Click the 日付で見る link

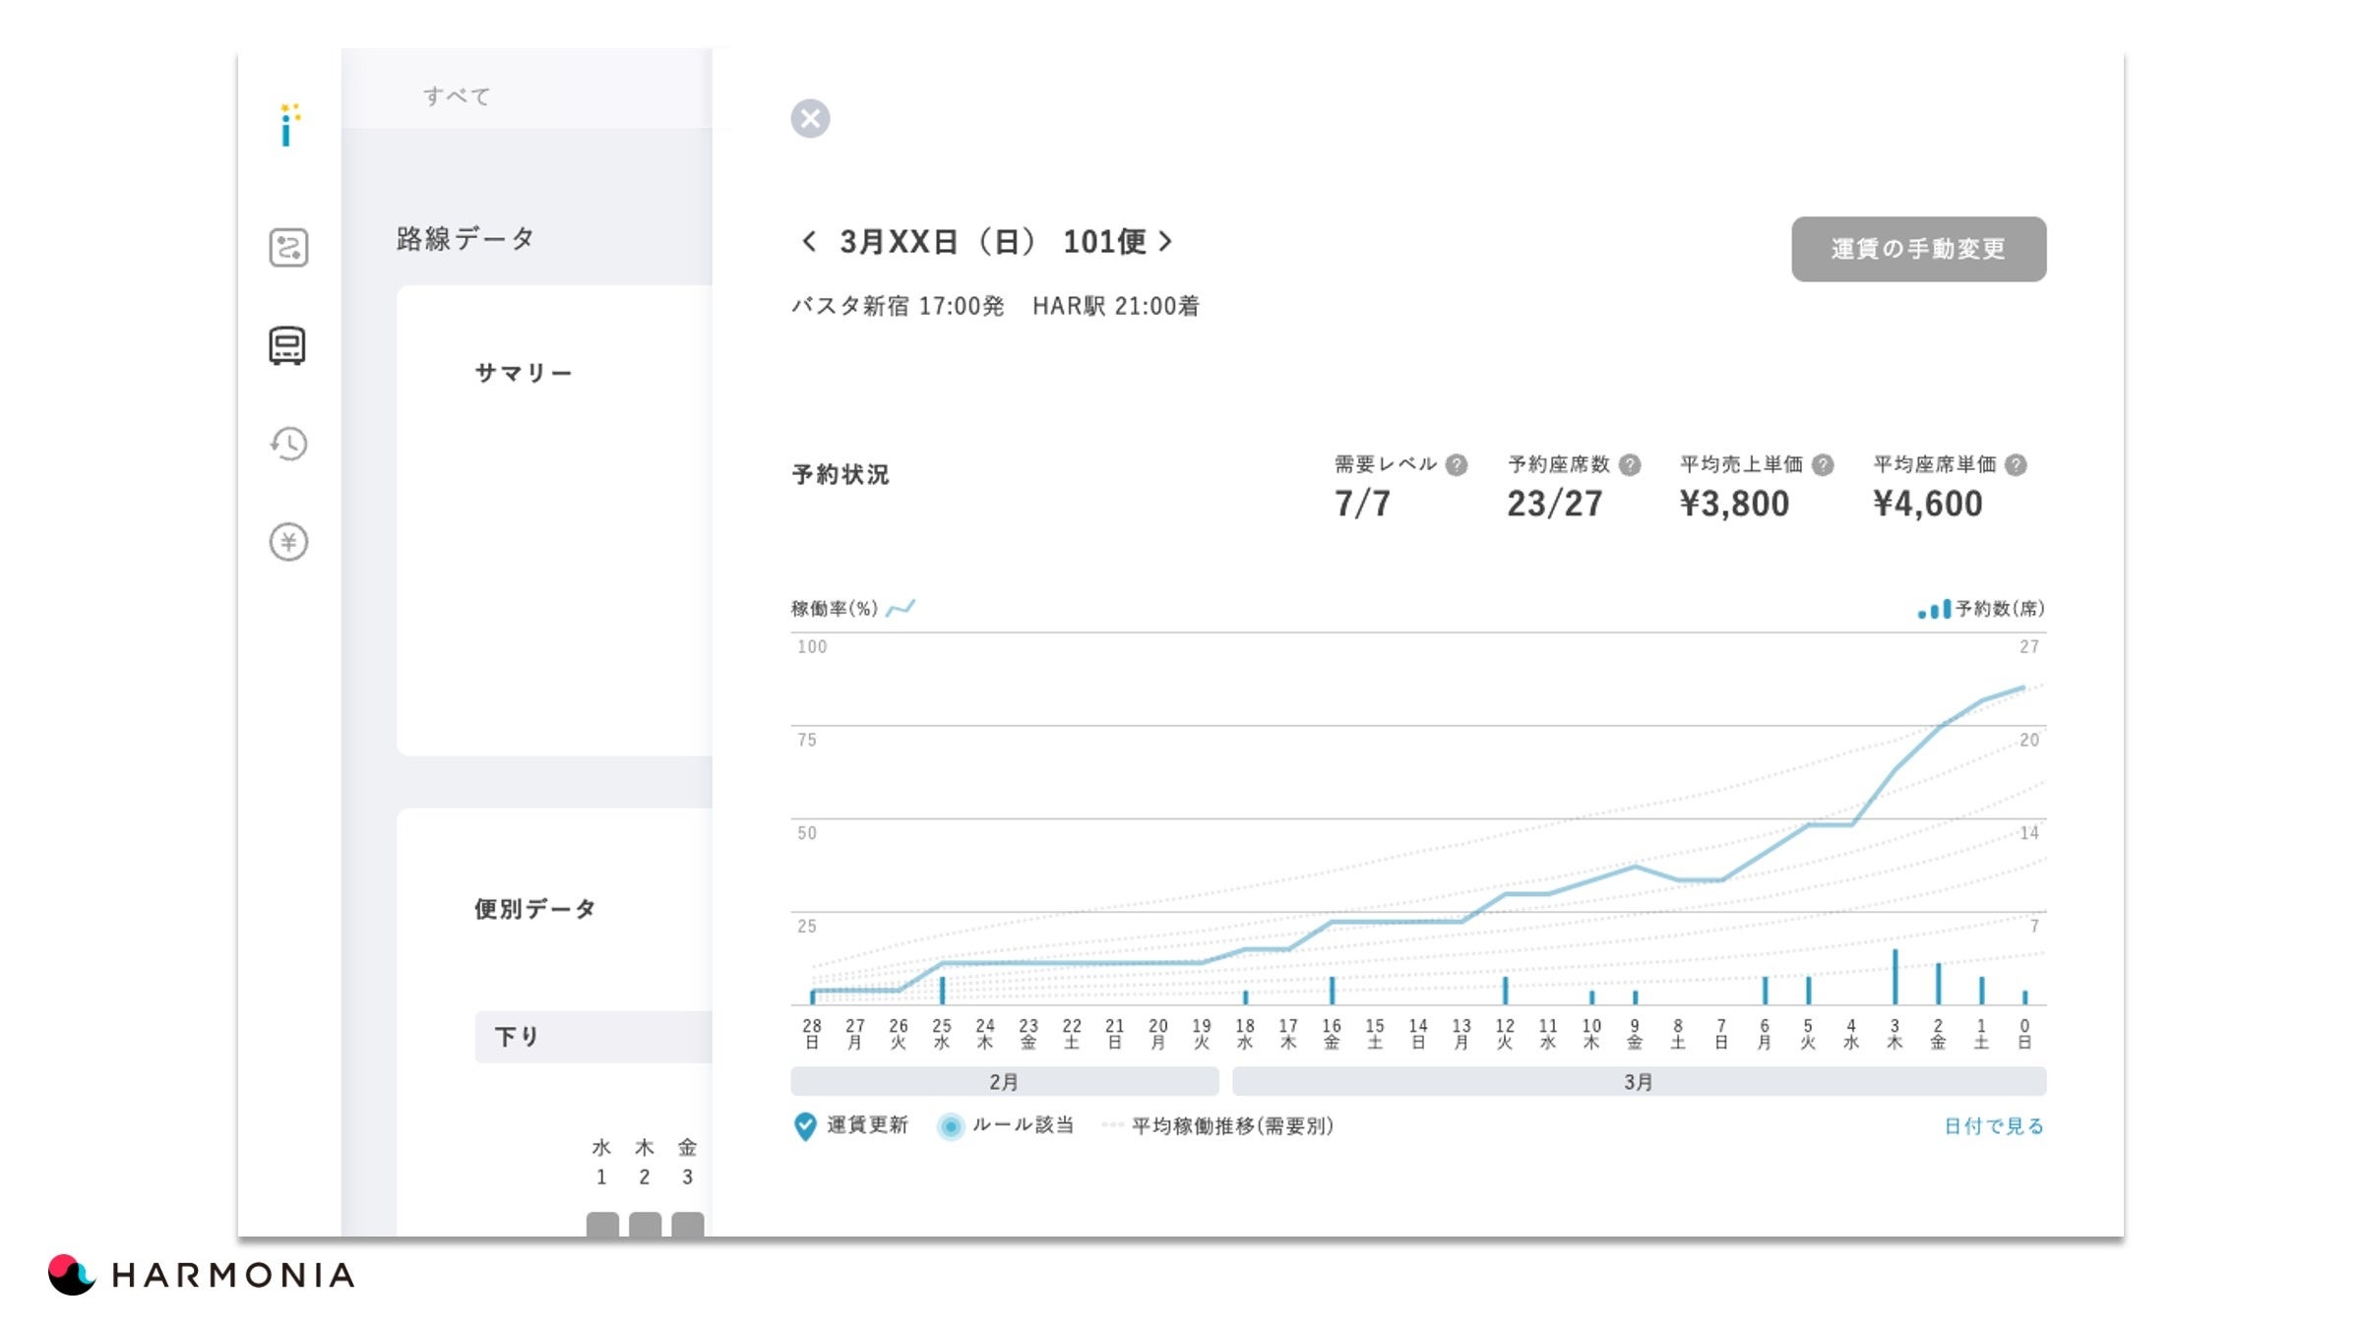pyautogui.click(x=1994, y=1126)
